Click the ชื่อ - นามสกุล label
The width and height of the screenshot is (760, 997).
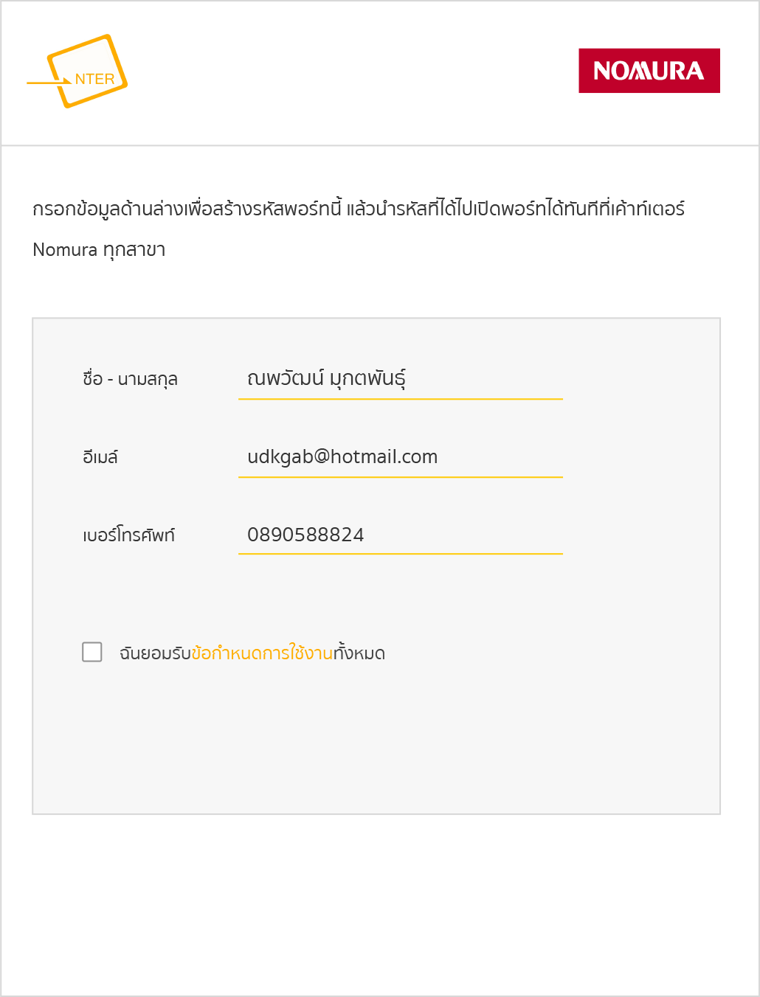pyautogui.click(x=130, y=380)
